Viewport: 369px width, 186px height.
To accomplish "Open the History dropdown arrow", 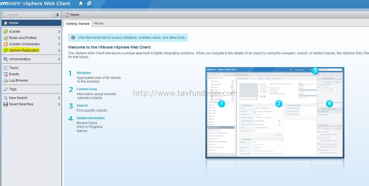I will pyautogui.click(x=50, y=15).
